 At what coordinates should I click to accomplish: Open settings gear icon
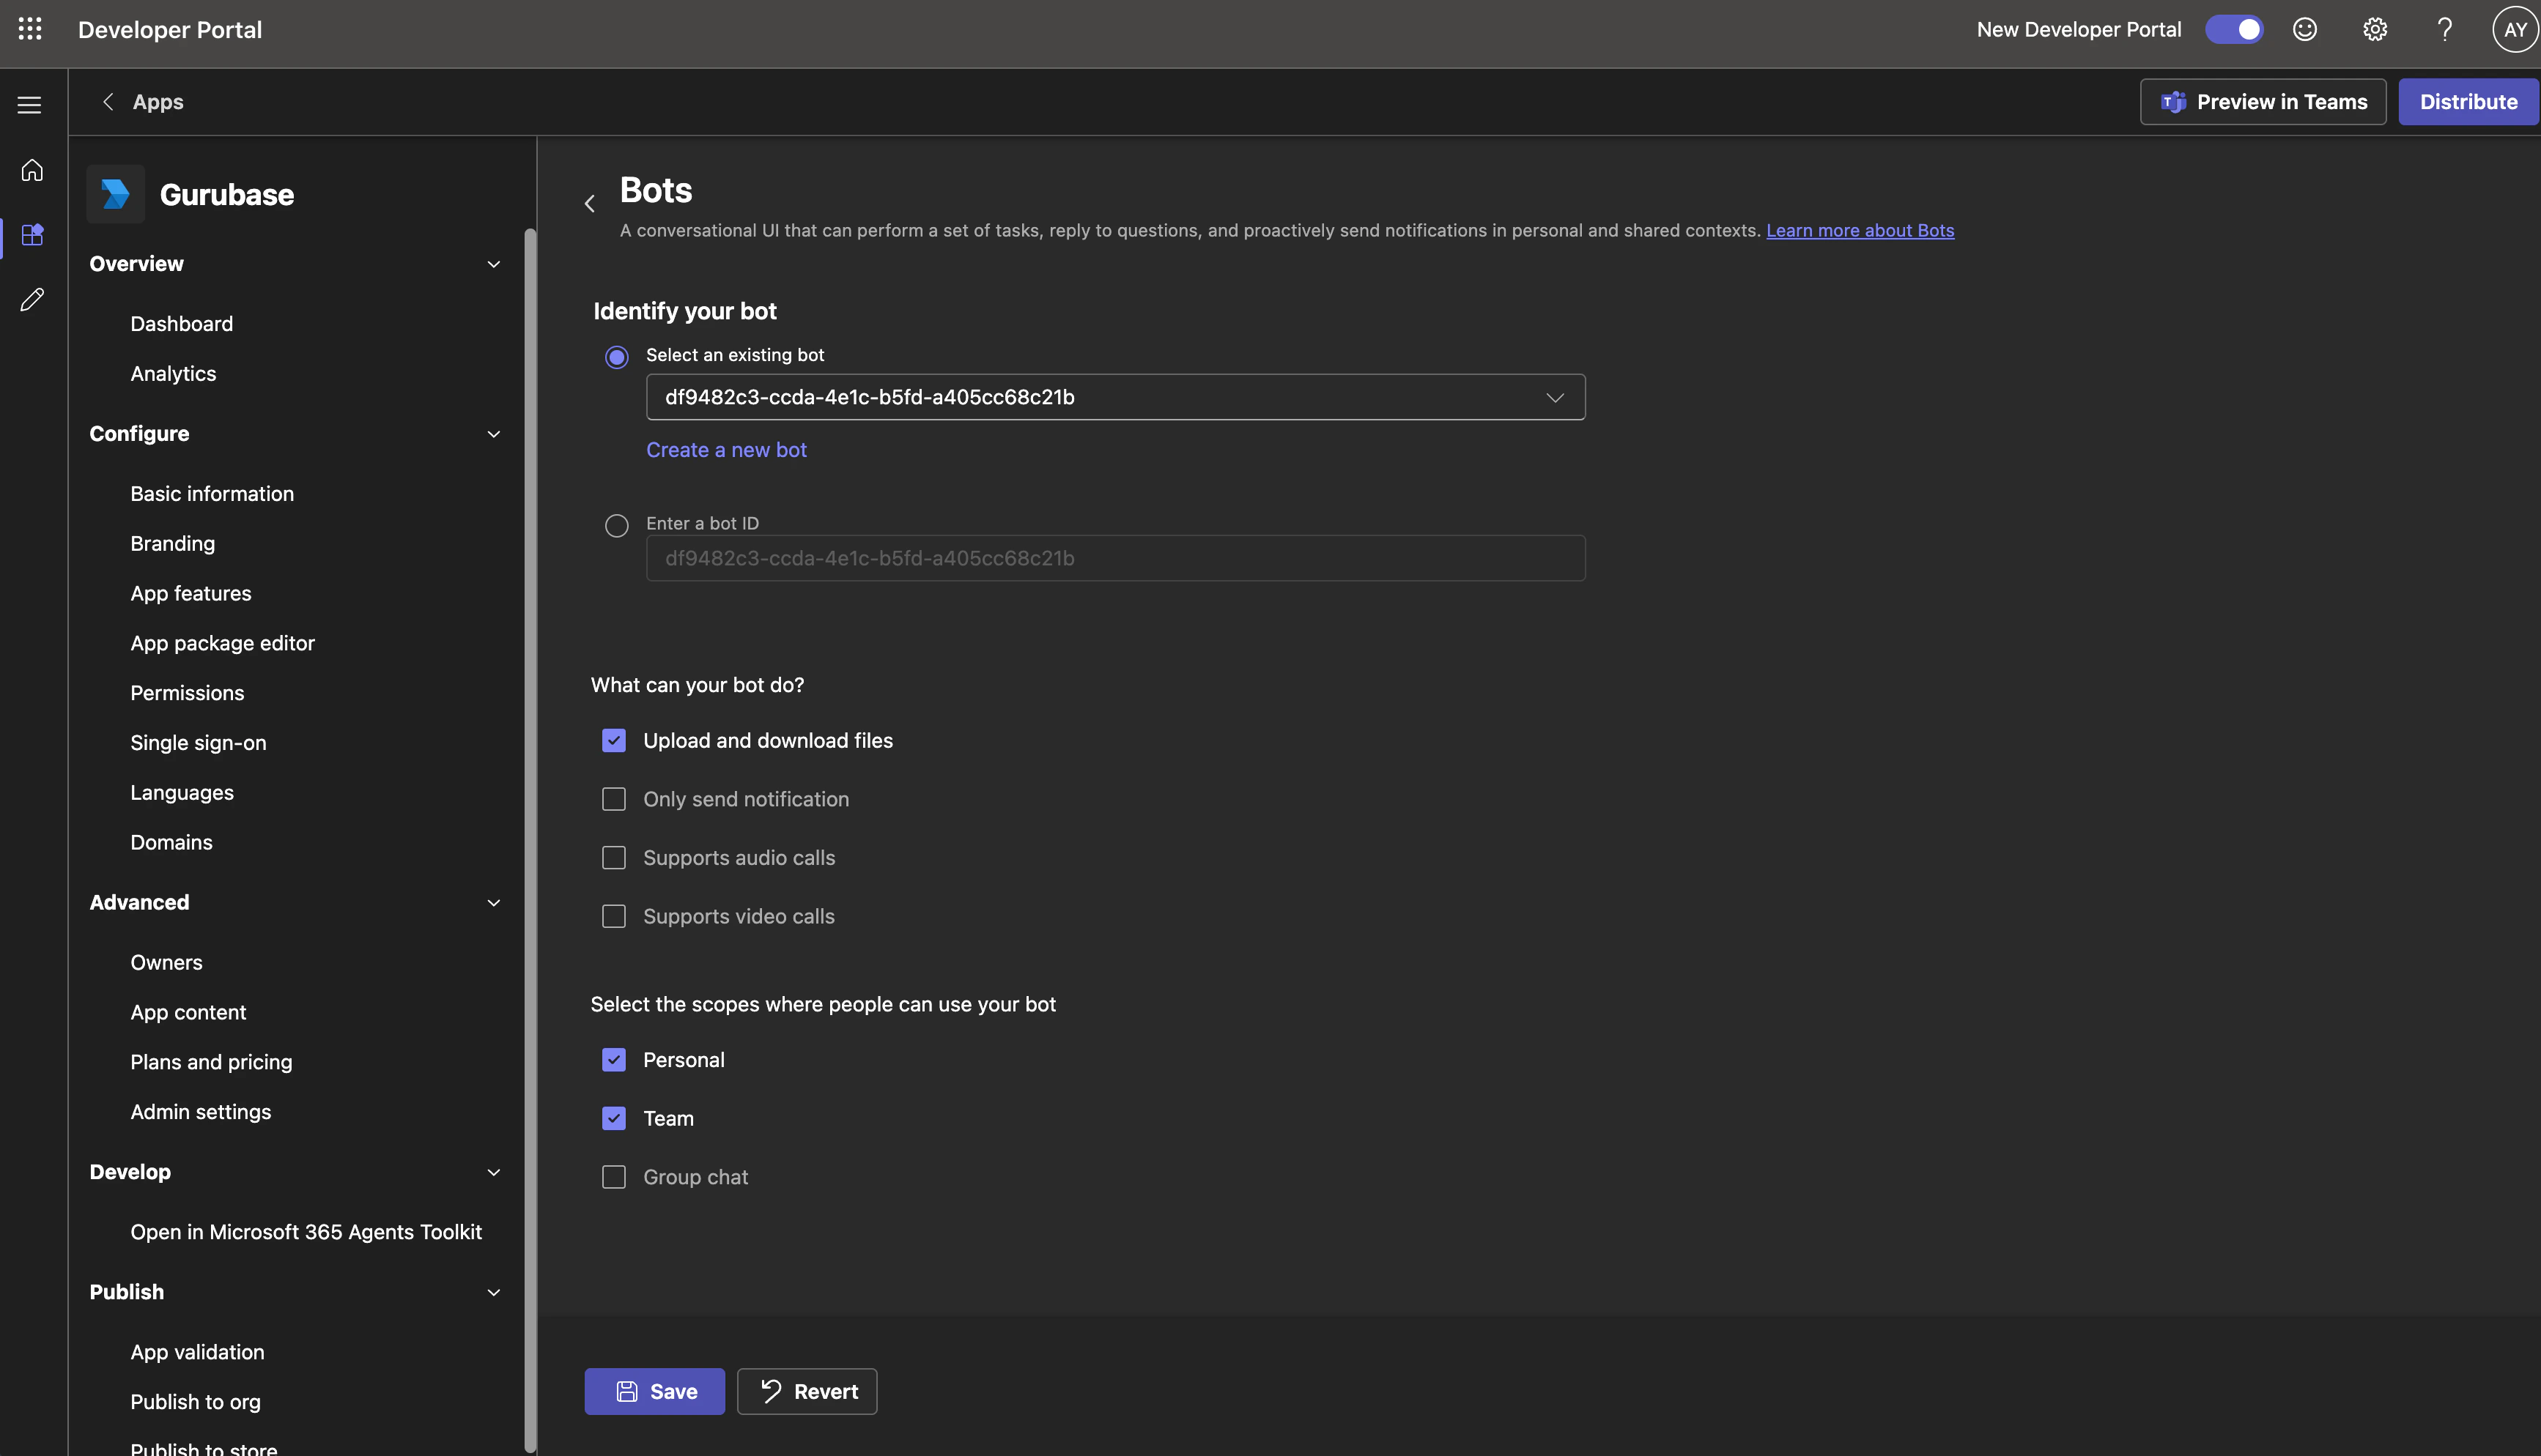(x=2375, y=29)
